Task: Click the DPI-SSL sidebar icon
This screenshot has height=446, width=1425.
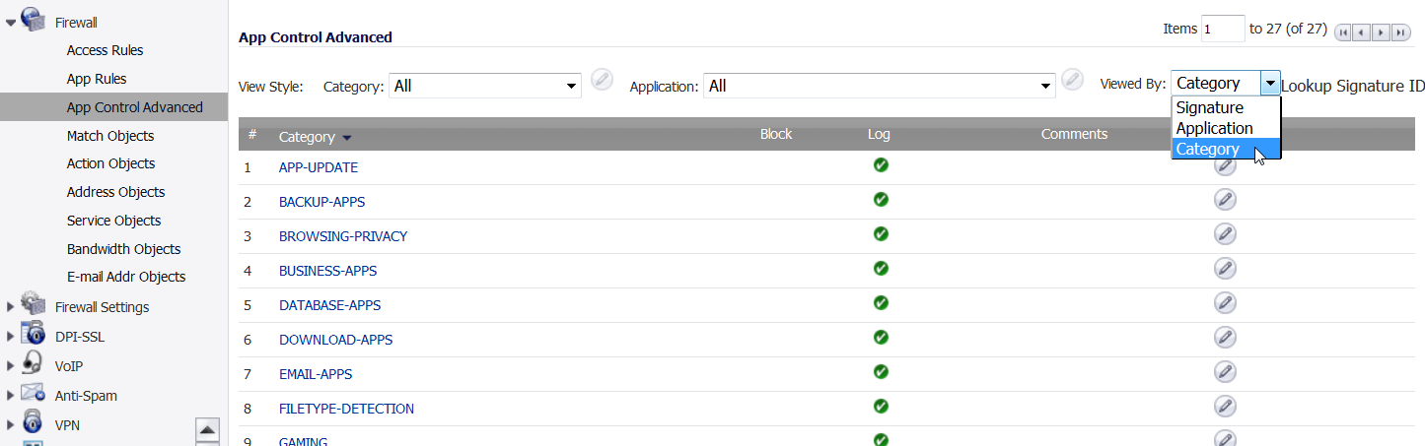Action: tap(33, 334)
